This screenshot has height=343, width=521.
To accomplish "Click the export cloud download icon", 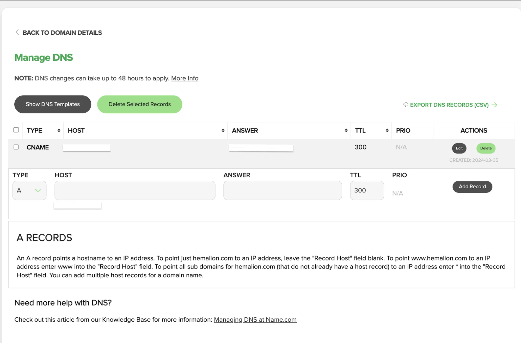I will 406,104.
